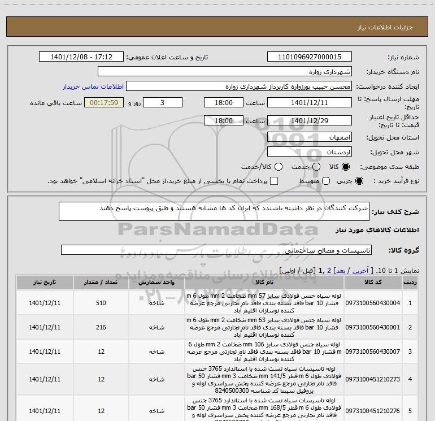Choose the کالا/خدمت radio option
The width and height of the screenshot is (435, 421).
[279, 167]
